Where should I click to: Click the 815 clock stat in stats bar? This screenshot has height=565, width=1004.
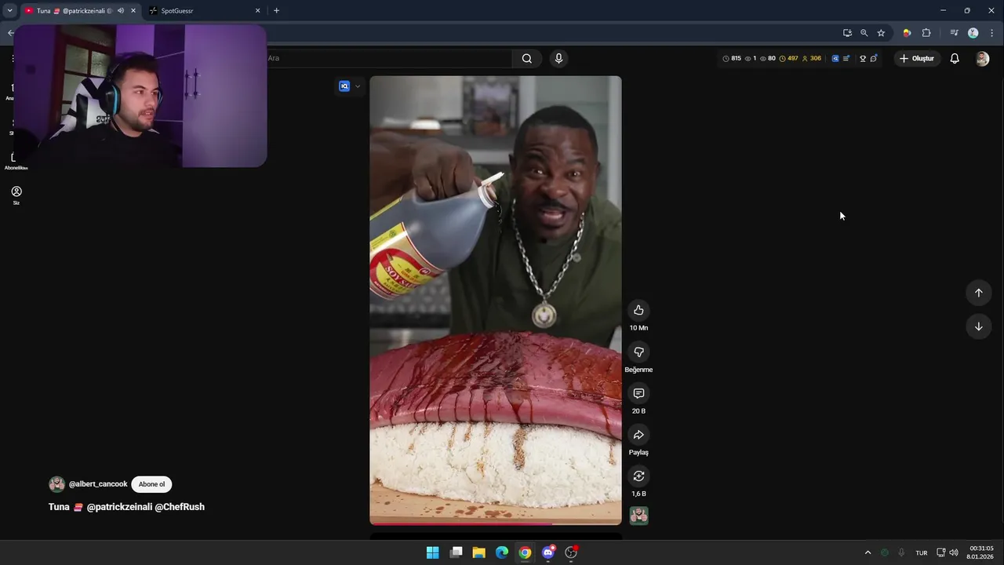[732, 59]
